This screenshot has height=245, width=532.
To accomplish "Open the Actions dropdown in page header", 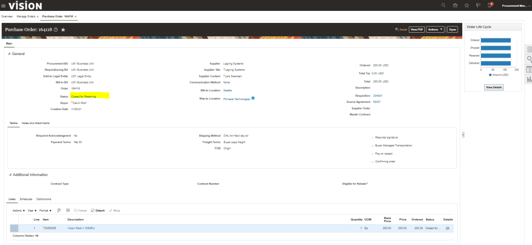I will pyautogui.click(x=435, y=30).
